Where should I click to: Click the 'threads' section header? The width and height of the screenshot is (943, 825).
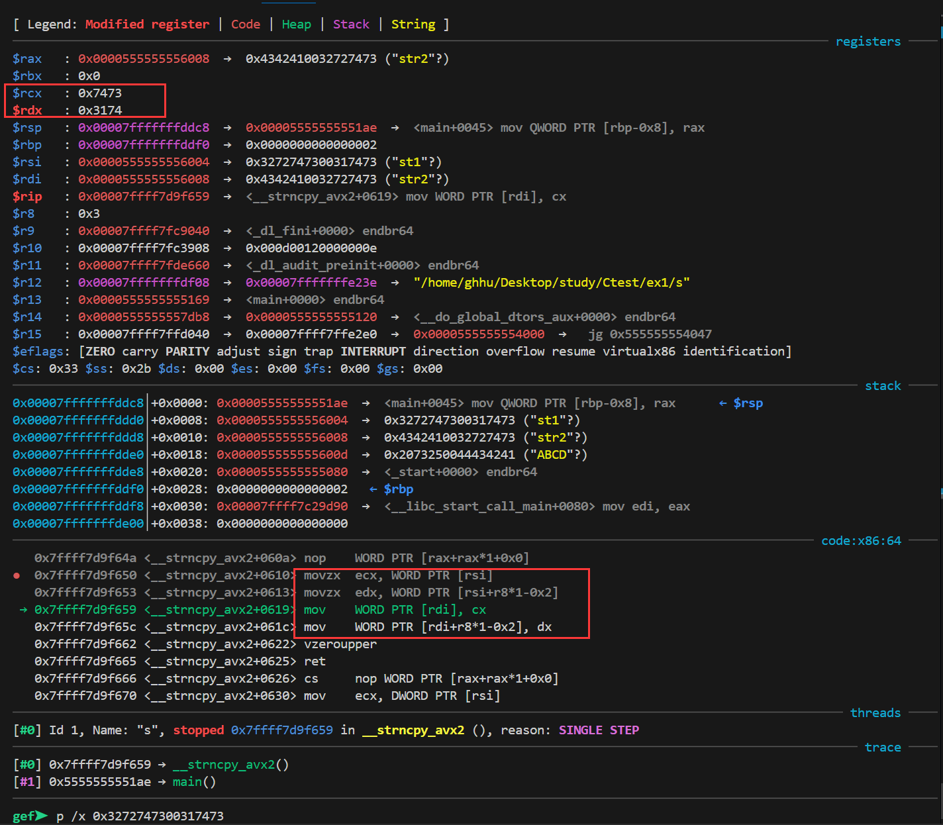click(875, 713)
